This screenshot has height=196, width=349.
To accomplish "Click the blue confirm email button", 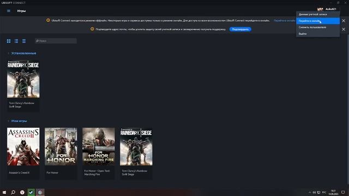I will click(x=240, y=29).
